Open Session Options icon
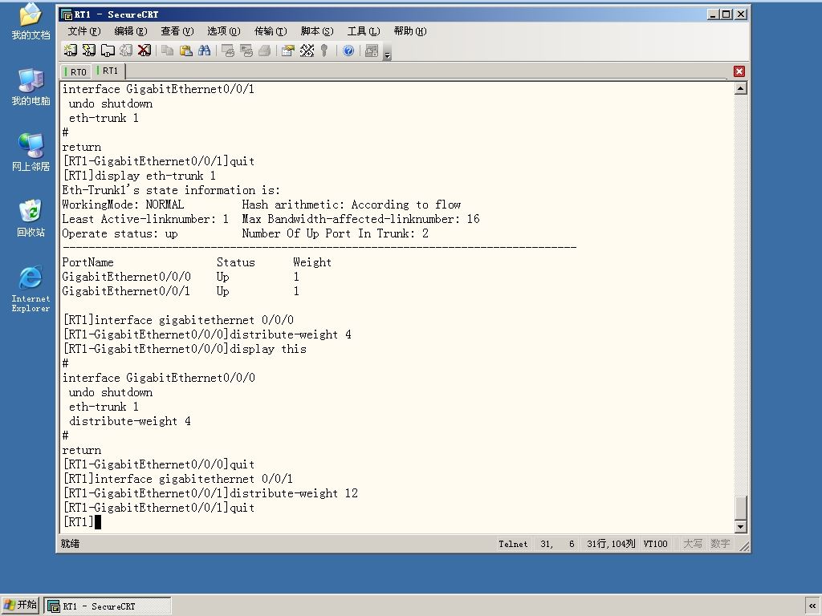822x616 pixels. 288,51
